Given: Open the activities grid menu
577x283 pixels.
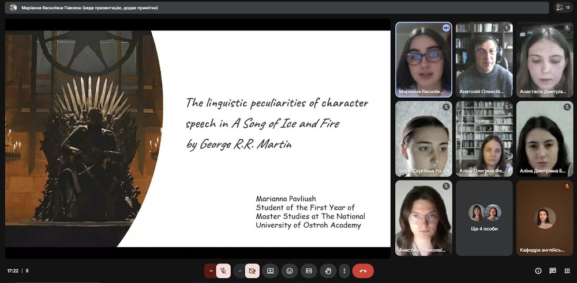Looking at the screenshot, I should point(566,271).
